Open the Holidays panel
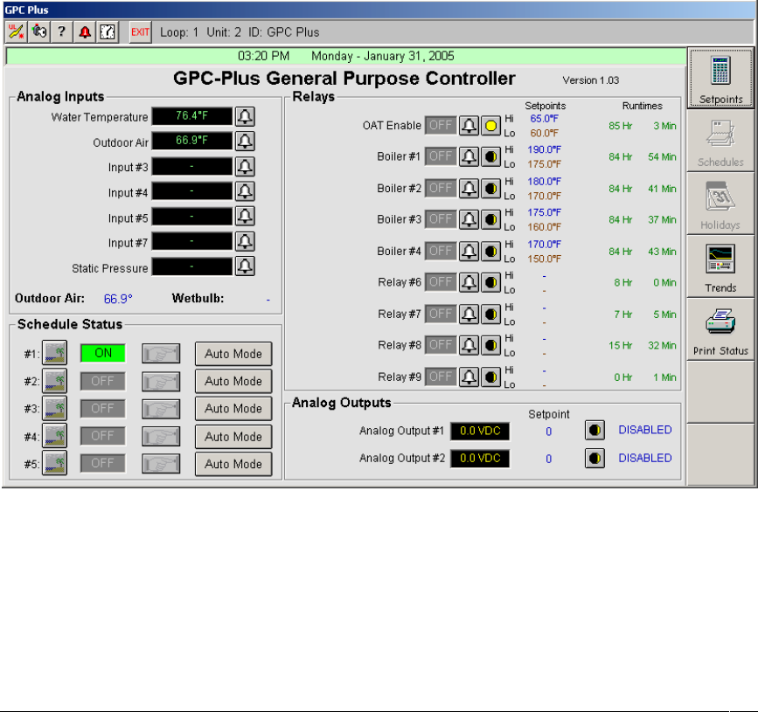The height and width of the screenshot is (712, 758). (x=720, y=204)
